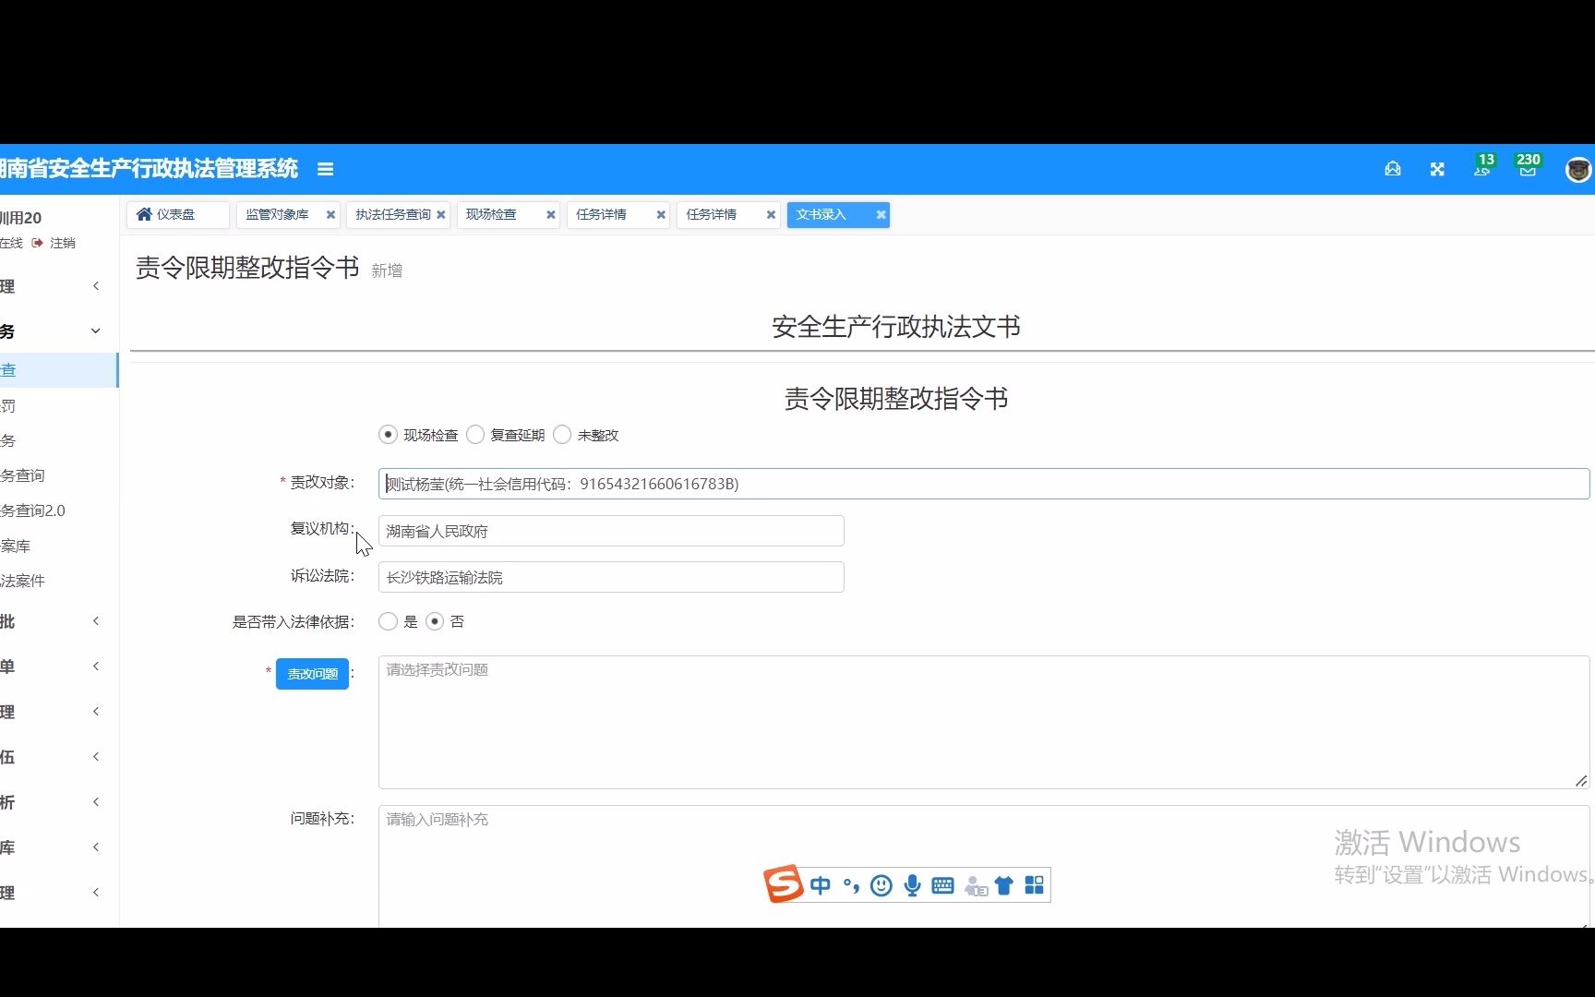Open the user avatar in header
Viewport: 1595px width, 997px height.
(1578, 170)
